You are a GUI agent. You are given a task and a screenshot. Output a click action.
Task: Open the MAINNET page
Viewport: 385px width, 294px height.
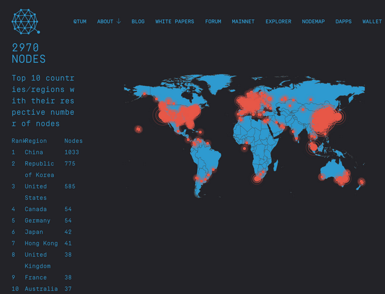(x=243, y=22)
